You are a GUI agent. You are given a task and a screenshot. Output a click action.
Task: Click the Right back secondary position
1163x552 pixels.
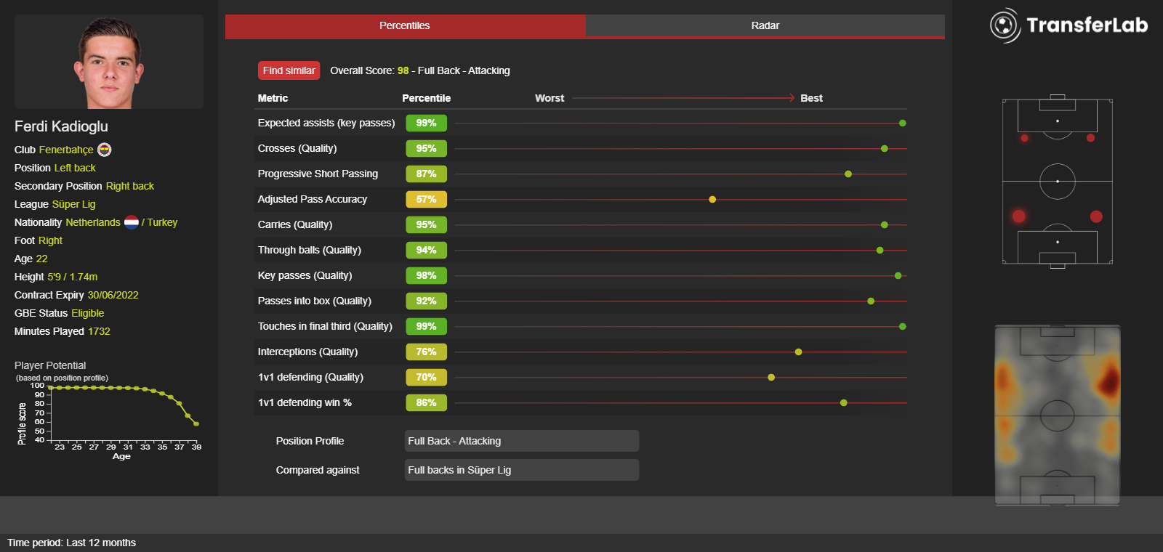tap(130, 186)
